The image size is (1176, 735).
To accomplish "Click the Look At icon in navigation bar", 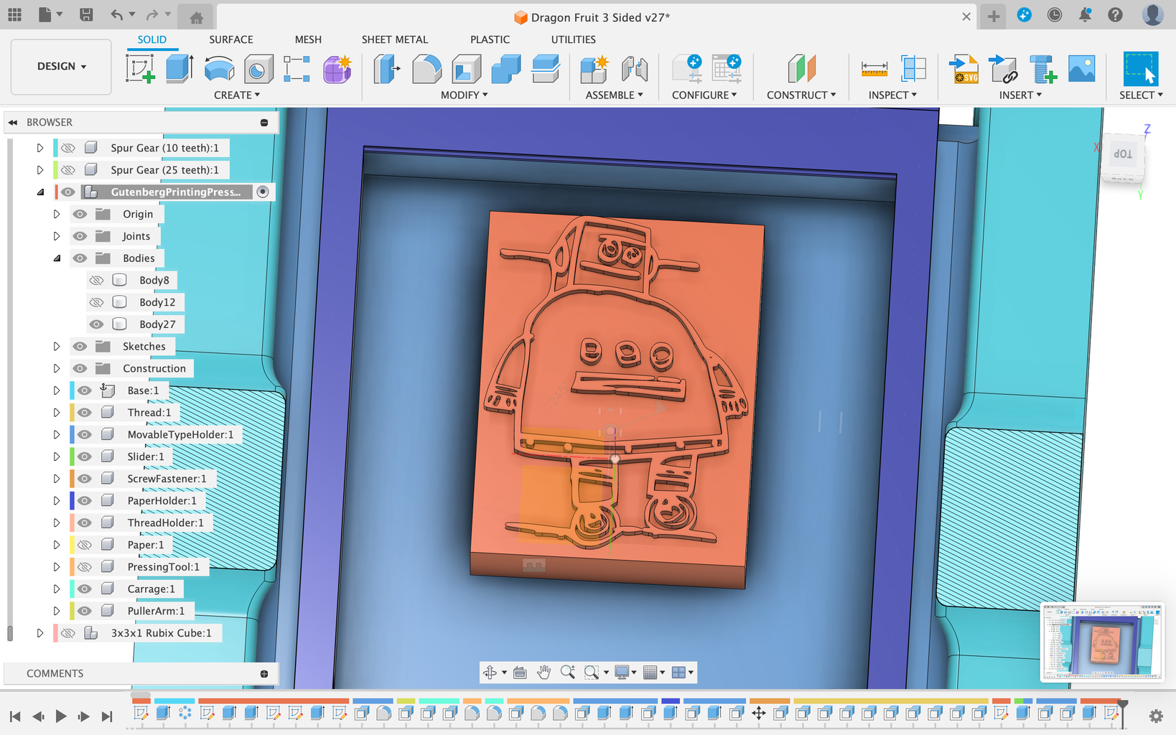I will coord(520,672).
